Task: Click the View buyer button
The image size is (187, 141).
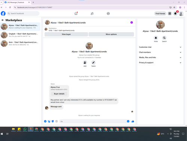Action: 66,34
